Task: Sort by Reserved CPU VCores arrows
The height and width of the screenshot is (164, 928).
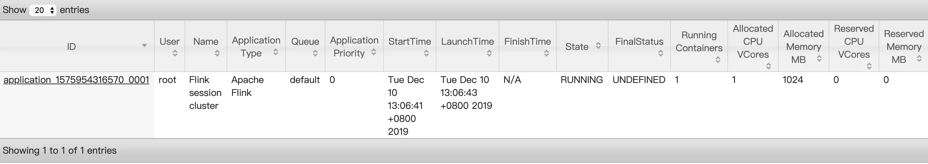Action: pos(869,66)
